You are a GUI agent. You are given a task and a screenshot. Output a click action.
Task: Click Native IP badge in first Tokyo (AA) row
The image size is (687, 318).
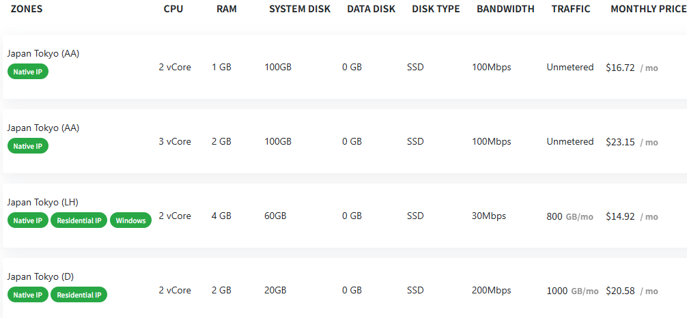click(x=28, y=72)
